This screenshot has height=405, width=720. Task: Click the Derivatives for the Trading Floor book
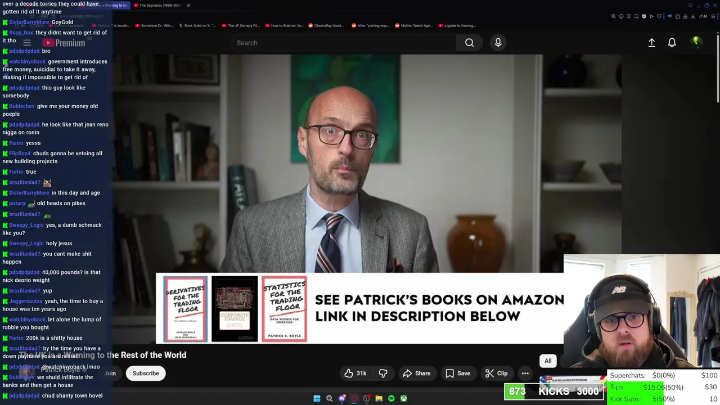click(185, 309)
